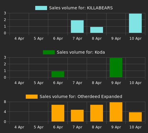Click '10 Apr' label under Koda chart
The width and height of the screenshot is (148, 133).
click(136, 83)
